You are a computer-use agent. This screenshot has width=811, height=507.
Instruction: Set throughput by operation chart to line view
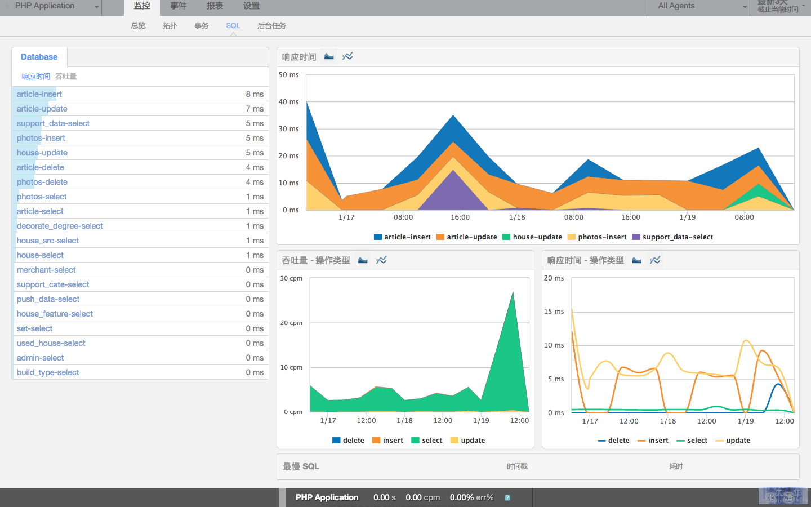coord(381,260)
